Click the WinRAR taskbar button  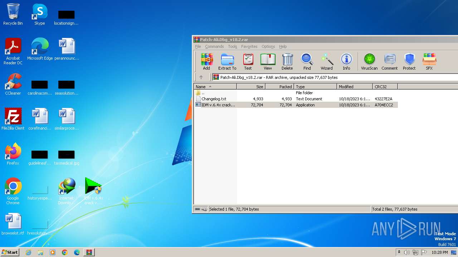89,252
